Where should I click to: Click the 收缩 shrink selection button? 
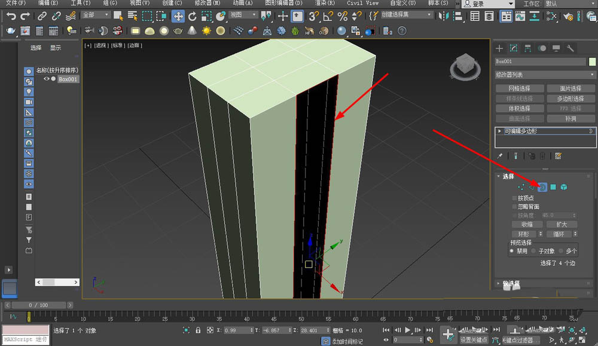point(527,225)
